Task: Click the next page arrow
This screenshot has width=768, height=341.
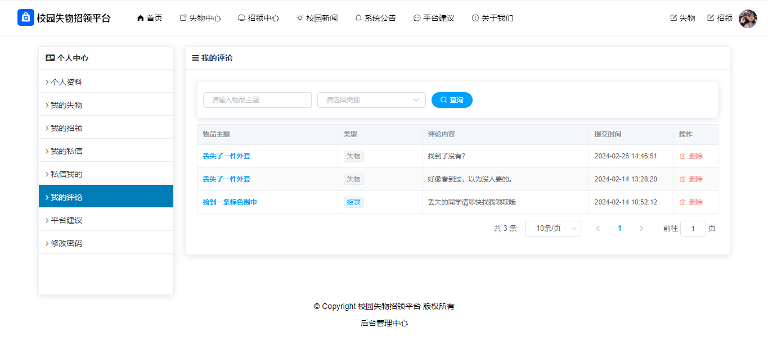Action: coord(641,229)
